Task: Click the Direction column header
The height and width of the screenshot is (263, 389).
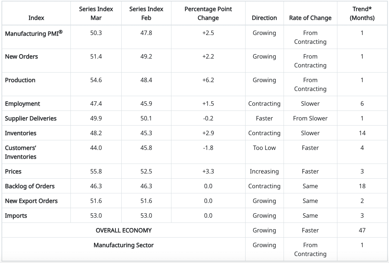Action: [x=264, y=18]
